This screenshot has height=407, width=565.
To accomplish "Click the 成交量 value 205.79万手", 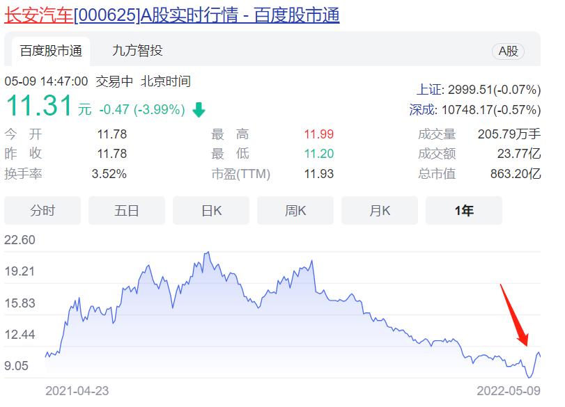I will point(509,134).
